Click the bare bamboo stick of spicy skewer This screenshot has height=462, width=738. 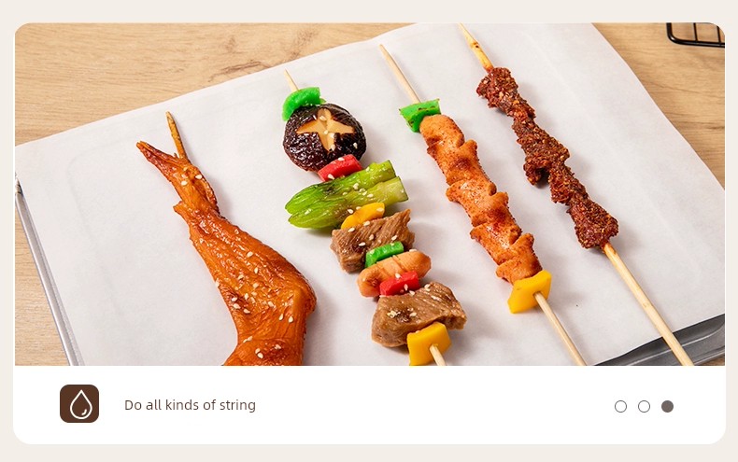point(647,303)
